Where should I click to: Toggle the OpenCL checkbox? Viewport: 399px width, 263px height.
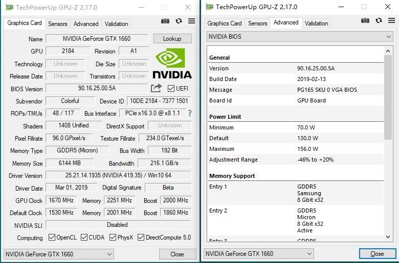pos(52,238)
